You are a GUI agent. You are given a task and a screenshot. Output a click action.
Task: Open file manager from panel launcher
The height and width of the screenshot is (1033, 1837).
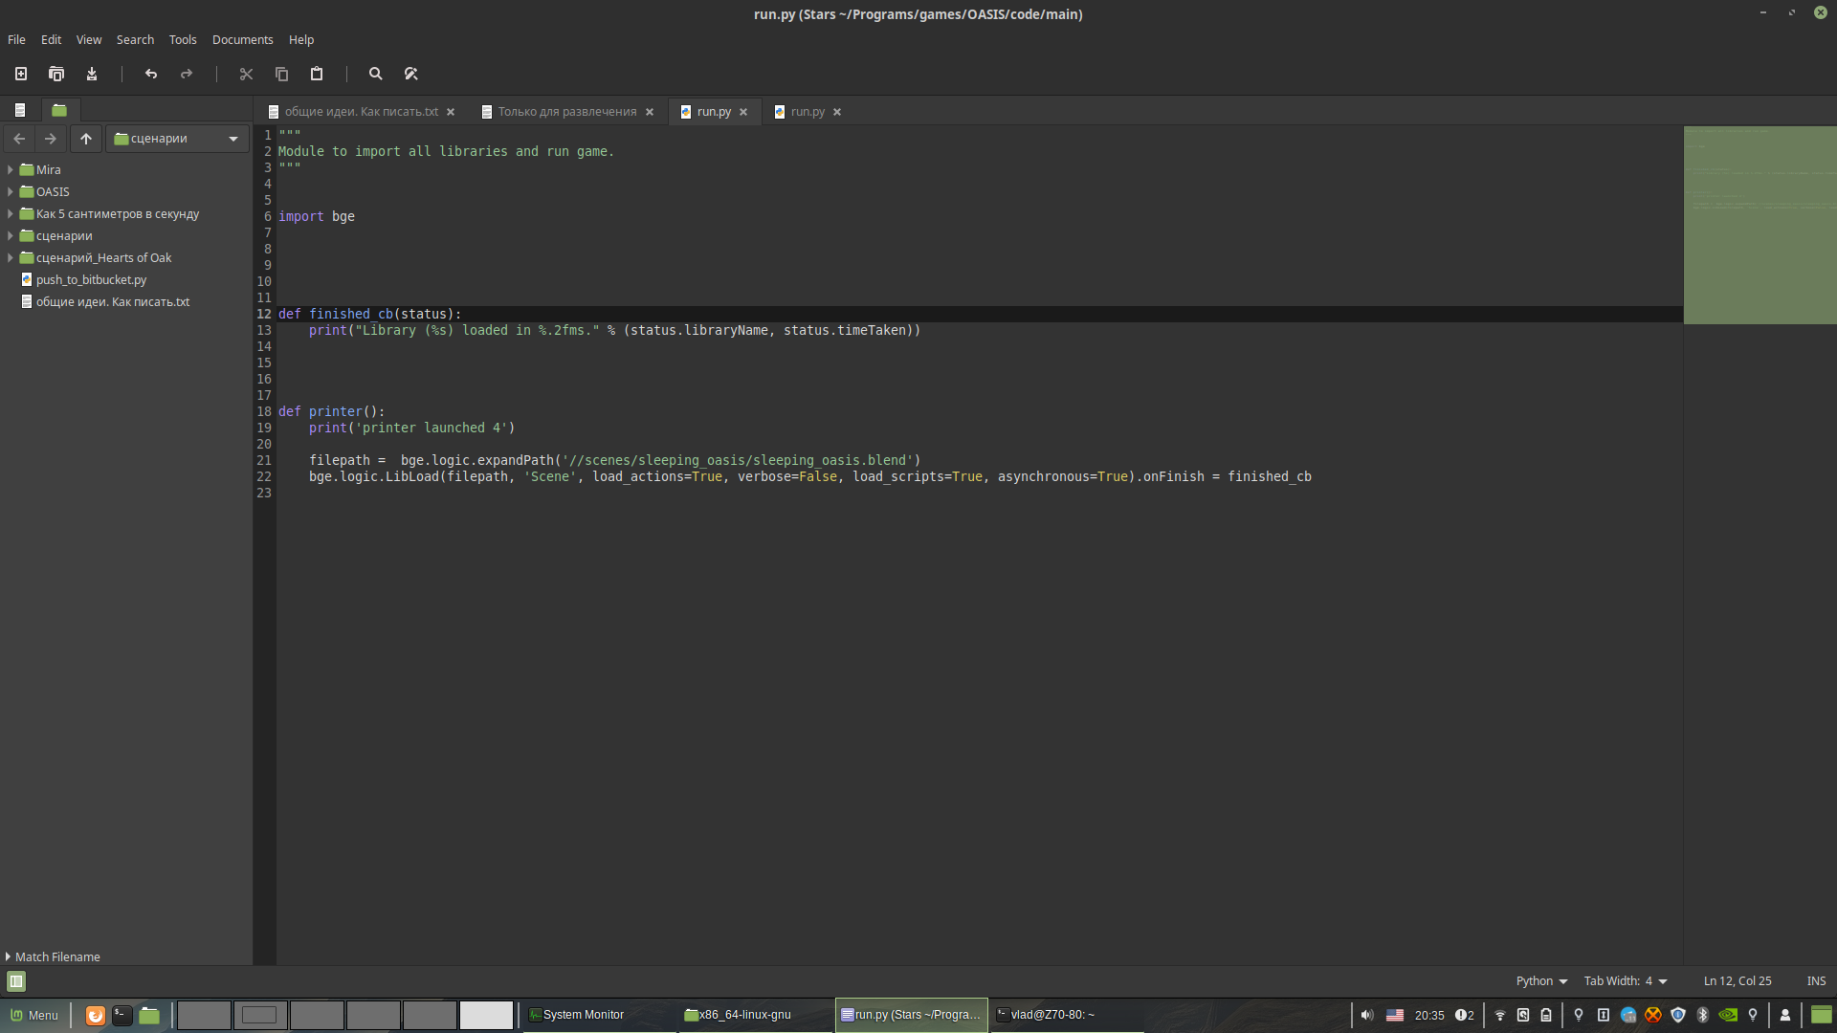[x=149, y=1015]
